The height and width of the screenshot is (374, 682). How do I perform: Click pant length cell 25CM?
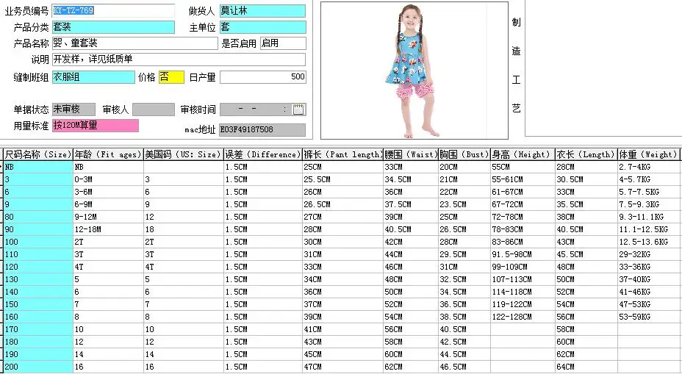pos(342,167)
